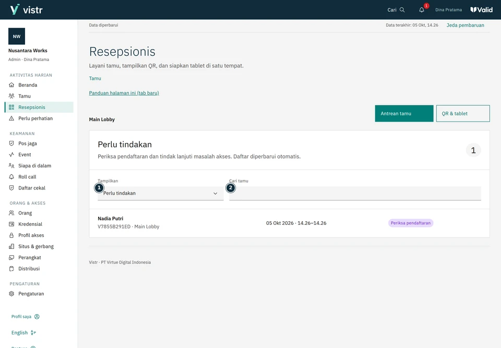
Task: Click Jeda pembaruan link
Action: (465, 25)
